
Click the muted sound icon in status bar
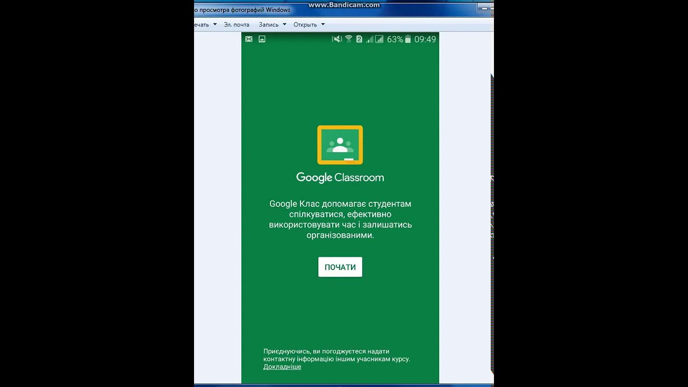coord(337,39)
